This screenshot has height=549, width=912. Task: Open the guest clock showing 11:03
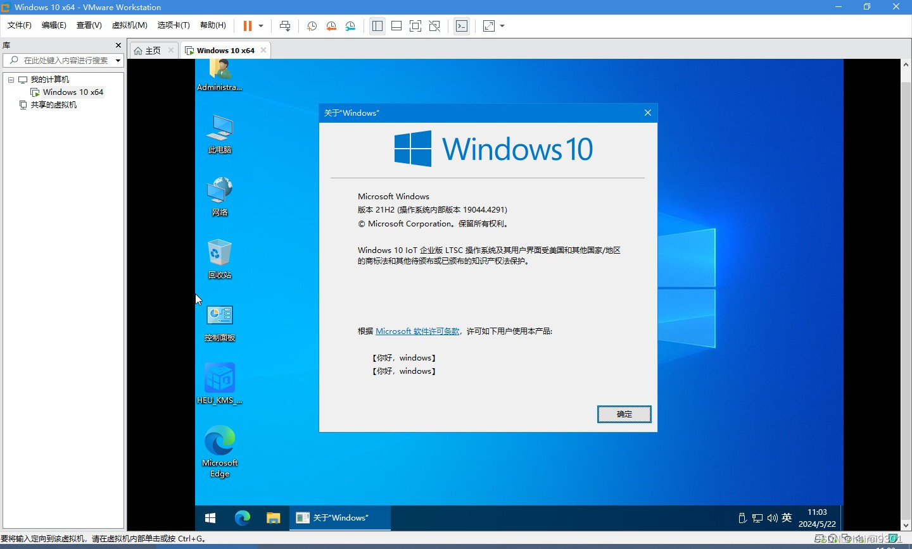pos(817,518)
